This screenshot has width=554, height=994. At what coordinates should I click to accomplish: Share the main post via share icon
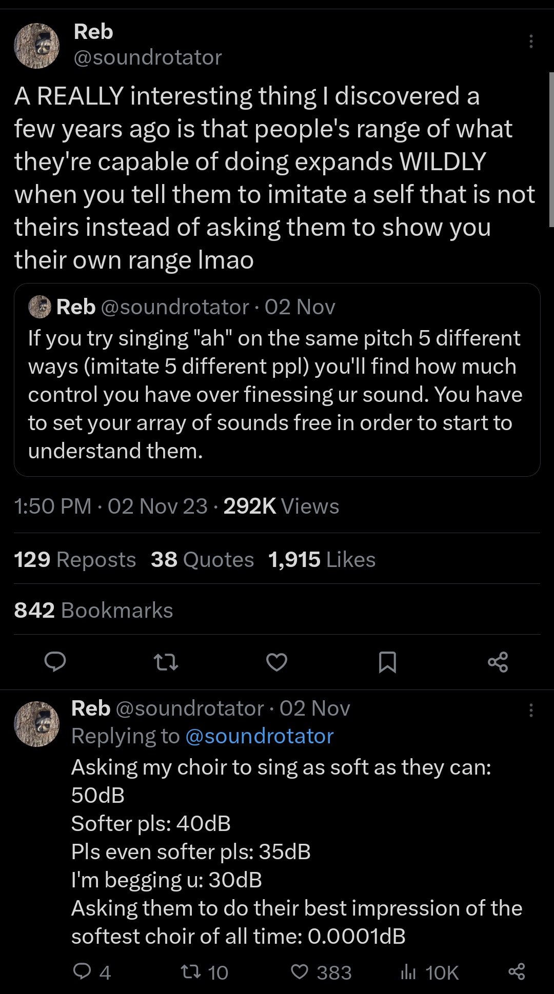(498, 662)
